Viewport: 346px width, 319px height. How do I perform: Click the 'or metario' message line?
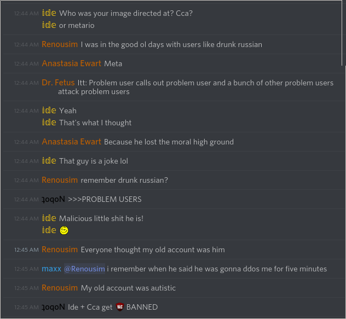click(77, 25)
